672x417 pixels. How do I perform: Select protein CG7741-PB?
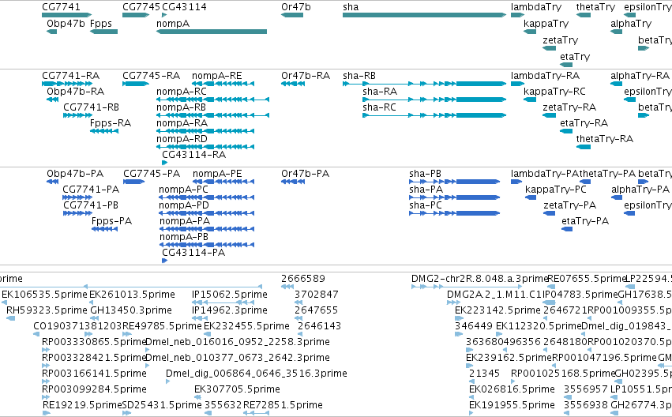pyautogui.click(x=77, y=213)
